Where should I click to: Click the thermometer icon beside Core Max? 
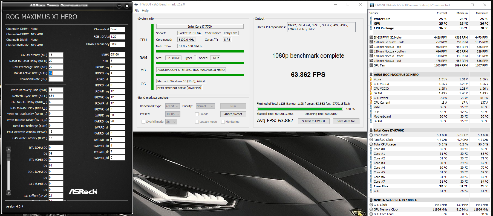pyautogui.click(x=371, y=186)
